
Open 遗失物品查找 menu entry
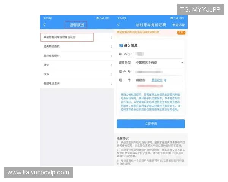tap(77, 47)
